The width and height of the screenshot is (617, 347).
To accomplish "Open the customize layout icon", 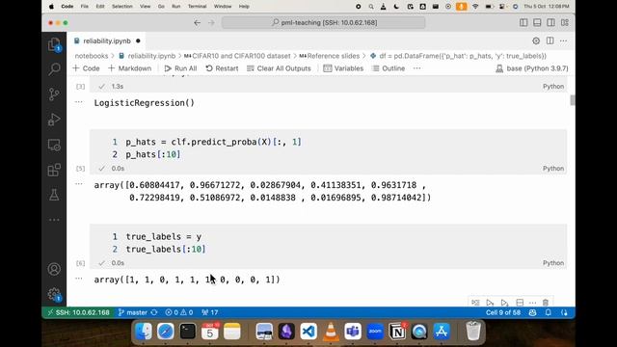I will click(x=565, y=23).
